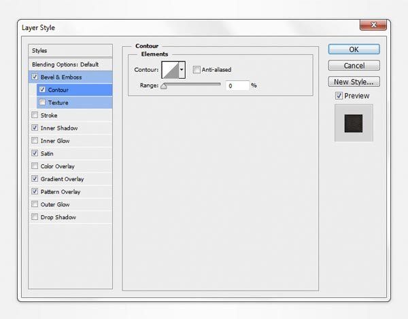Open the Color Overlay settings

[x=70, y=166]
